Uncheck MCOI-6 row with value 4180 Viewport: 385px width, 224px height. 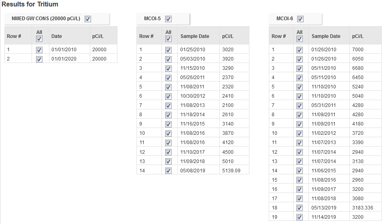(300, 124)
